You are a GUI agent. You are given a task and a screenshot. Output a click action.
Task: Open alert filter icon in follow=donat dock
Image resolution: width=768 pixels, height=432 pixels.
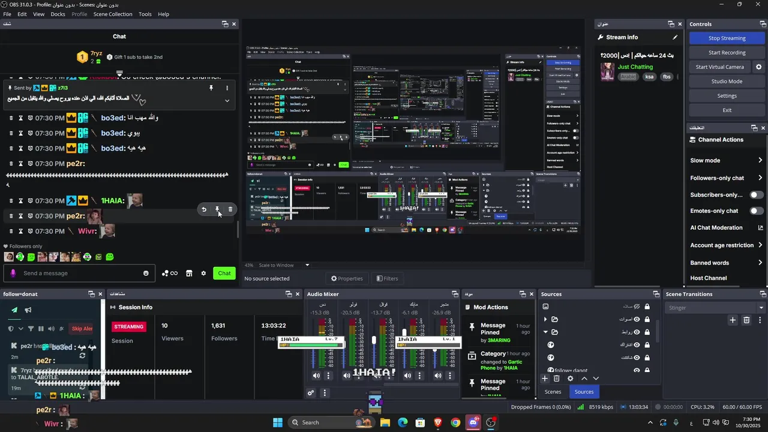click(x=31, y=329)
